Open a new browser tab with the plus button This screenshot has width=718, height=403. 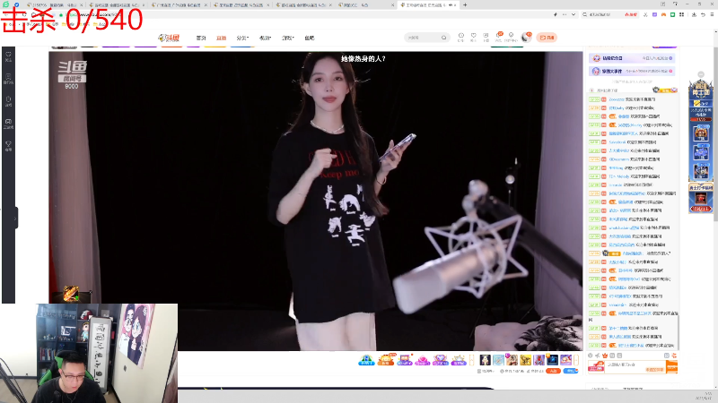[x=465, y=5]
